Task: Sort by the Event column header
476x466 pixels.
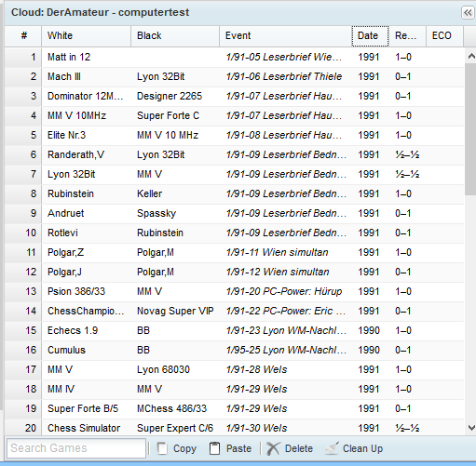Action: [286, 35]
